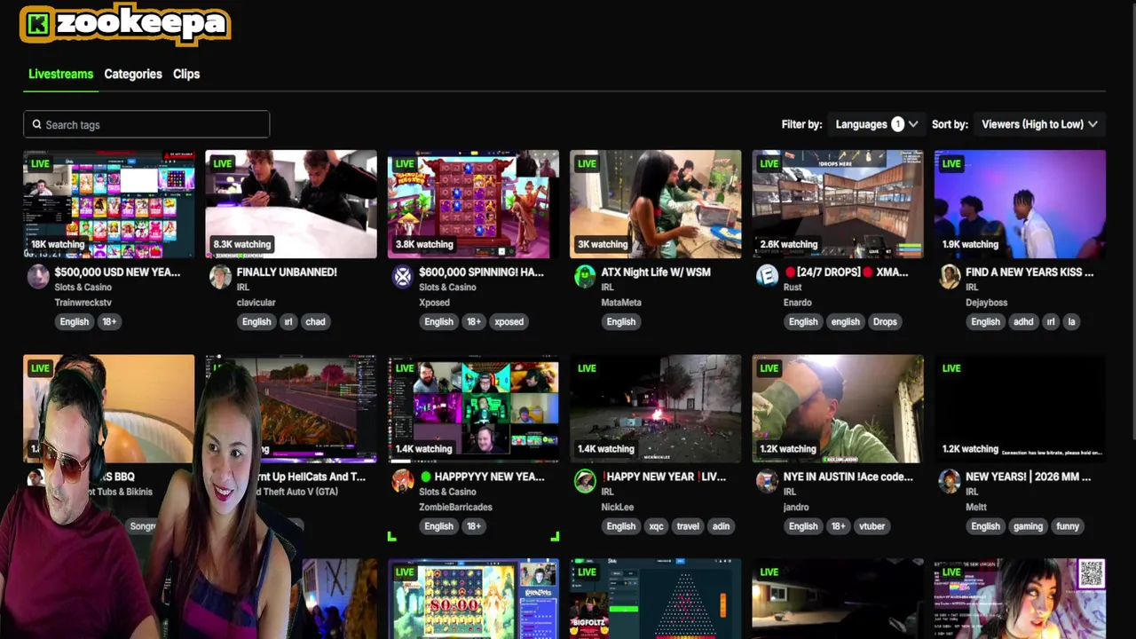1136x639 pixels.
Task: Select the xposed tag under Xposed stream
Action: pos(509,321)
